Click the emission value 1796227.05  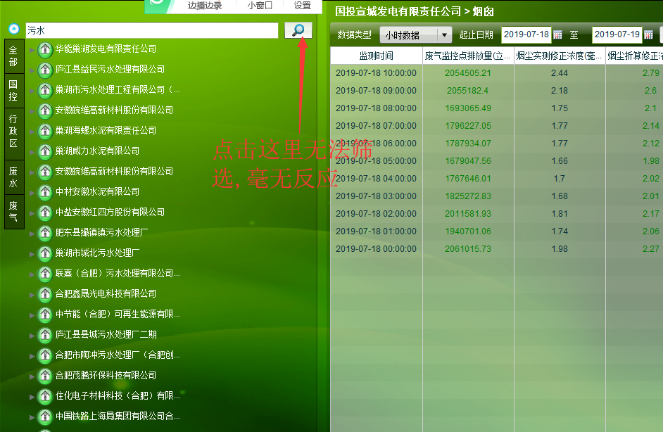468,126
